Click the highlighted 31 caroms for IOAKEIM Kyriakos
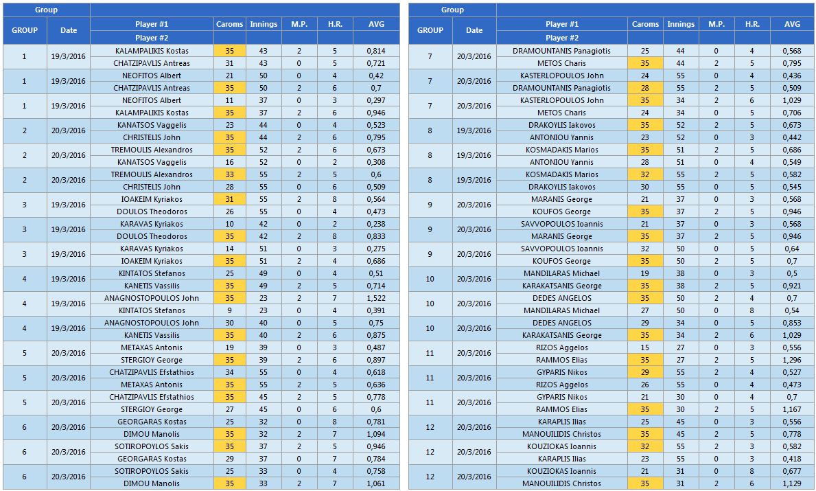The height and width of the screenshot is (491, 816). pyautogui.click(x=229, y=199)
